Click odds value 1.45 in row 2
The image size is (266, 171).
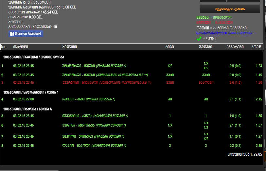(259, 75)
